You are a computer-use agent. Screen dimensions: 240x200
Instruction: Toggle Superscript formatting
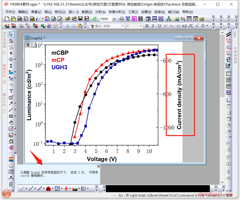click(166, 26)
